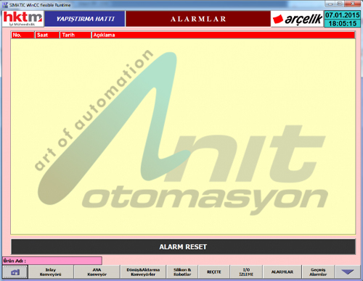
Task: Click the arçelik logo
Action: tap(297, 19)
